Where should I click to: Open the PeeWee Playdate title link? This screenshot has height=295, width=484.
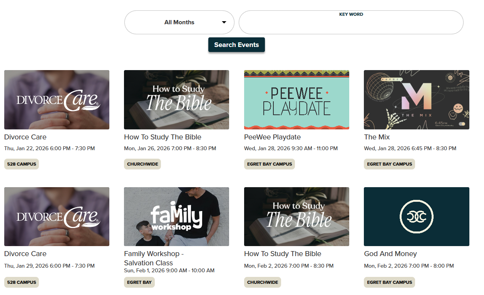pyautogui.click(x=272, y=137)
